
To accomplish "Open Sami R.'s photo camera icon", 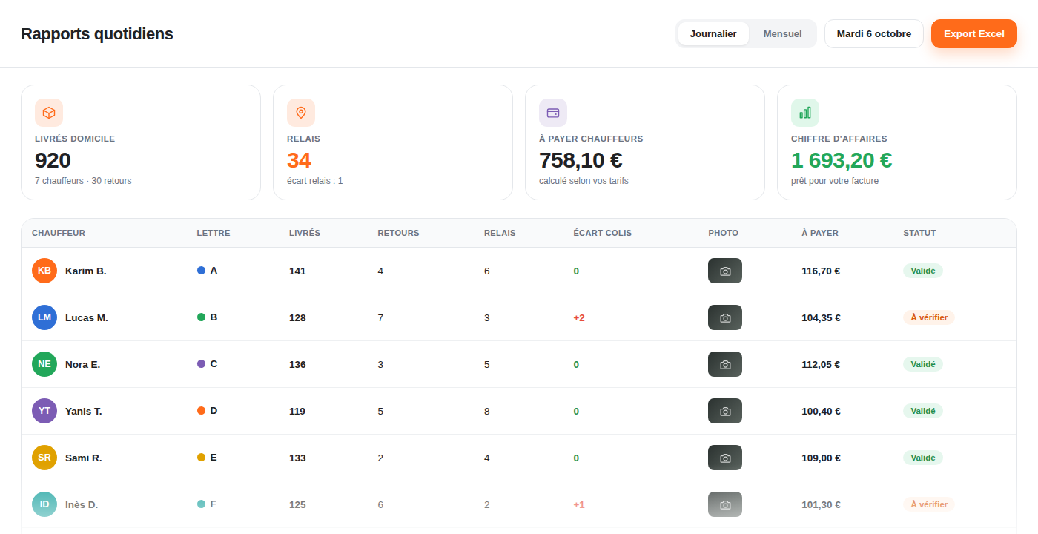I will pos(725,458).
